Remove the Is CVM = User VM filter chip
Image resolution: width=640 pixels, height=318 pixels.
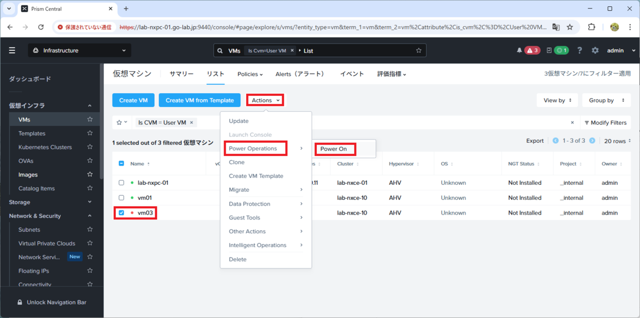[x=191, y=123]
